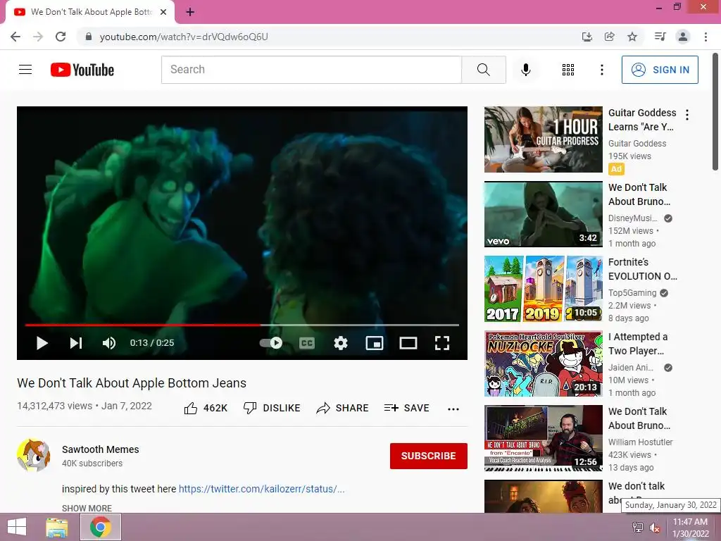Click the Dislike button
721x541 pixels.
pos(272,408)
